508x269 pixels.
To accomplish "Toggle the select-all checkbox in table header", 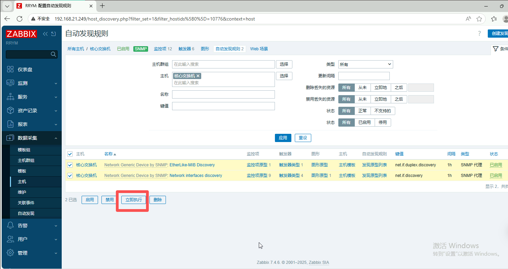I will (70, 154).
